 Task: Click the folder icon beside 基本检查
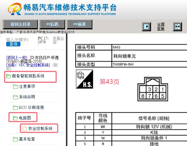(16, 139)
